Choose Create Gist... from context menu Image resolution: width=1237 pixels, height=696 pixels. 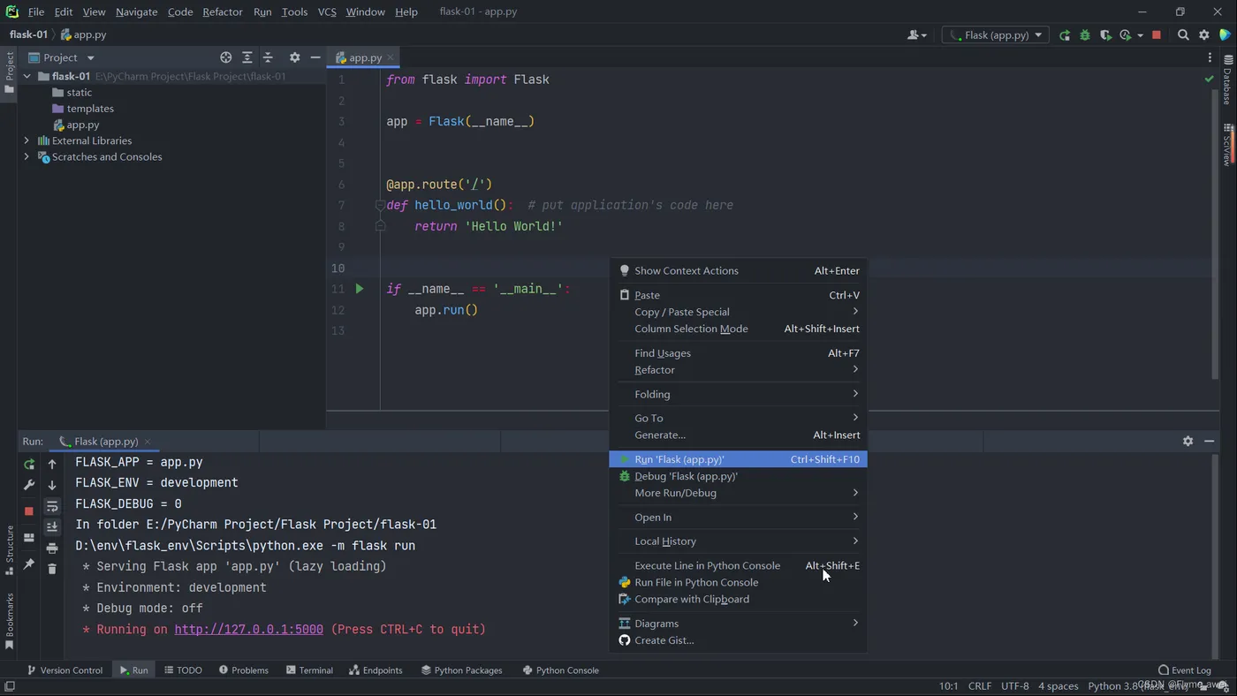point(739,640)
